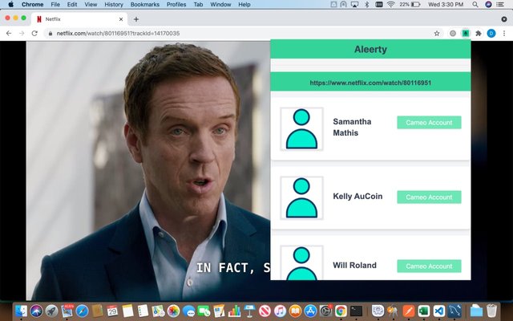The width and height of the screenshot is (513, 321).
Task: Open the Edit menu
Action: tap(72, 4)
